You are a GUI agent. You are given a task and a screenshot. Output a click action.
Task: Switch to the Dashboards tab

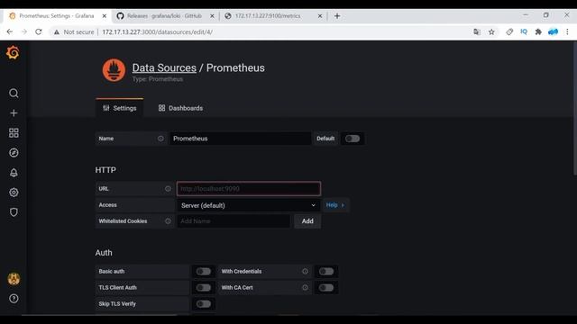pos(180,108)
